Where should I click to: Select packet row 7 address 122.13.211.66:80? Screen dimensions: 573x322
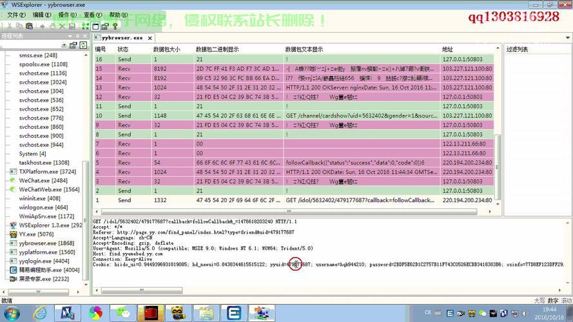click(x=294, y=144)
